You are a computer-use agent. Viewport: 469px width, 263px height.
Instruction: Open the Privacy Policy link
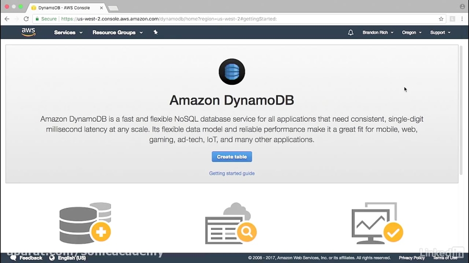click(x=412, y=258)
